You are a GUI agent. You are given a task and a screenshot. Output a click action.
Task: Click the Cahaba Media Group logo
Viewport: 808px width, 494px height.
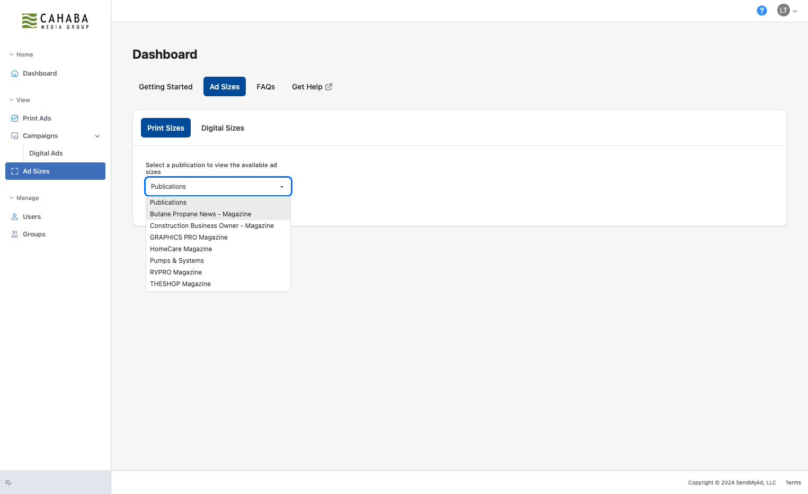pyautogui.click(x=55, y=21)
